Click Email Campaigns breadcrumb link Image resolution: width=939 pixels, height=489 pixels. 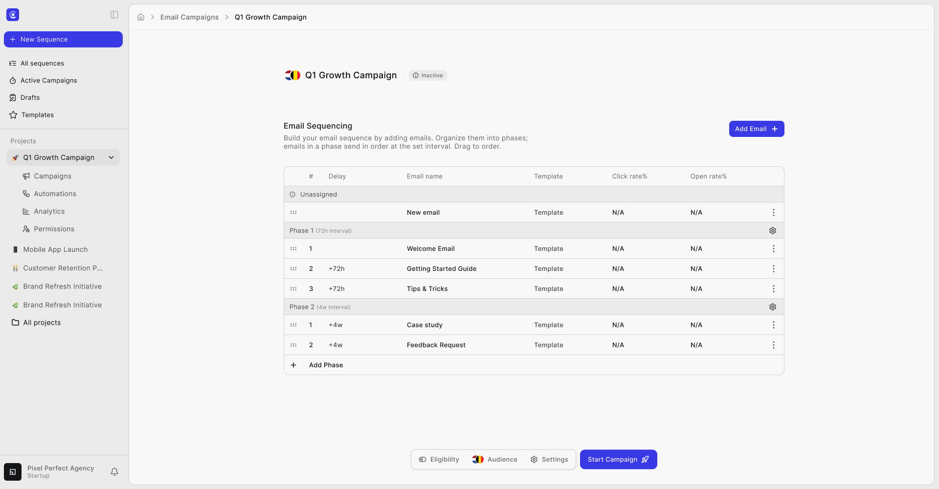189,17
